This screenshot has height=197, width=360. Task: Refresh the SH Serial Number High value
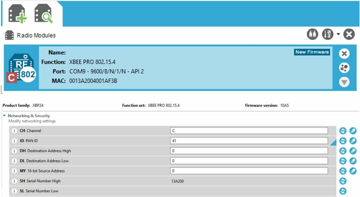[x=343, y=181]
